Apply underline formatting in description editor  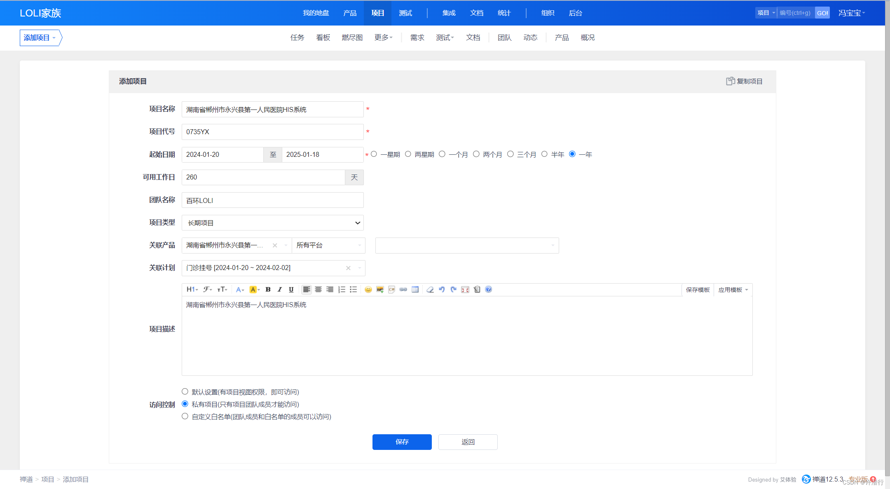click(291, 289)
